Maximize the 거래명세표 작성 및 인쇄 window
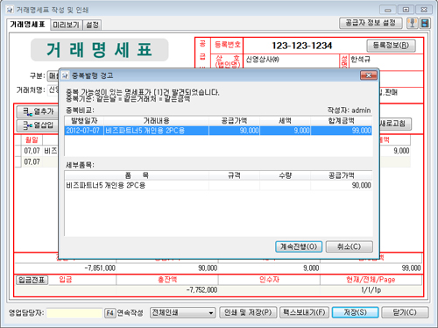The width and height of the screenshot is (438, 328). pos(406,10)
